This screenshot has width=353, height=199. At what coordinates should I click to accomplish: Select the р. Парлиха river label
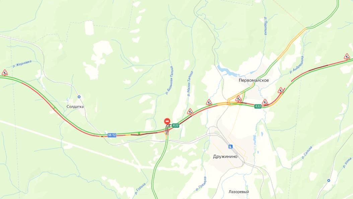tap(266, 26)
